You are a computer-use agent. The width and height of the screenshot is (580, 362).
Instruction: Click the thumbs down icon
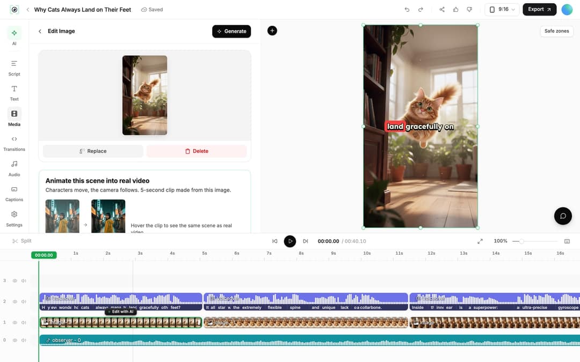coord(469,10)
